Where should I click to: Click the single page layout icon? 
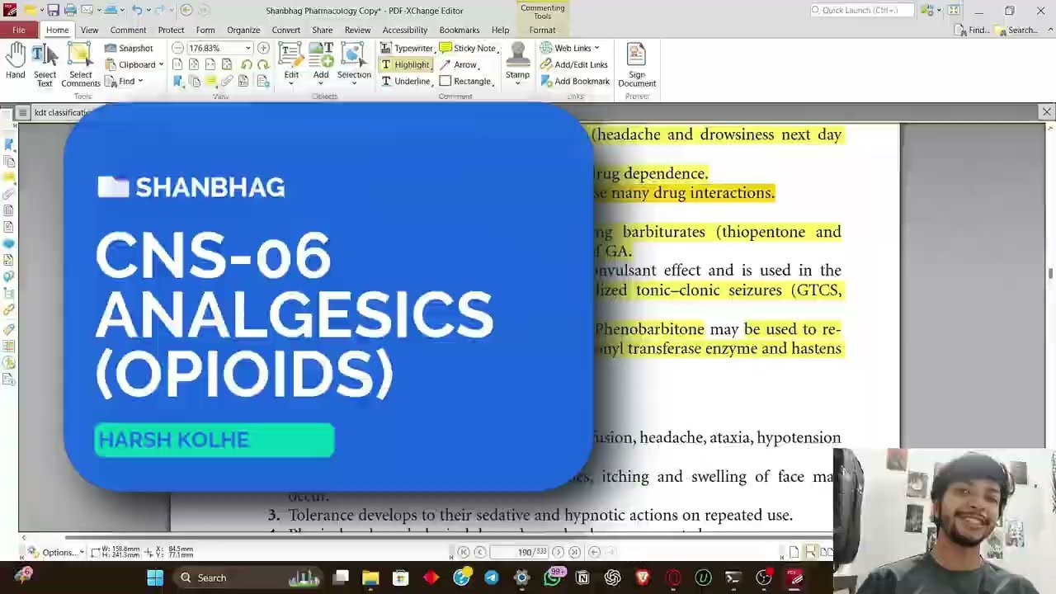pos(794,552)
